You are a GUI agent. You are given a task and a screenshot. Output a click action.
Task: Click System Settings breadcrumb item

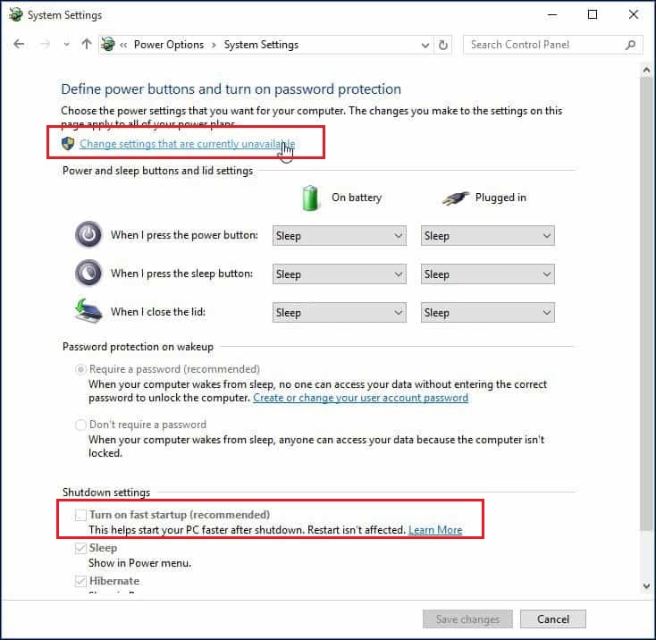[261, 45]
